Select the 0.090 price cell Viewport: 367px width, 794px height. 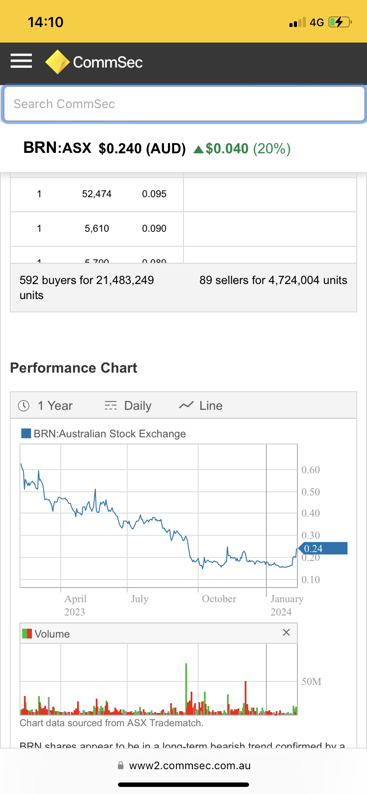[154, 229]
